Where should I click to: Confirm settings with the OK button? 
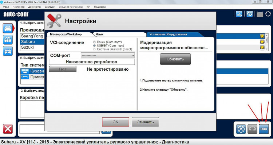click(x=115, y=122)
